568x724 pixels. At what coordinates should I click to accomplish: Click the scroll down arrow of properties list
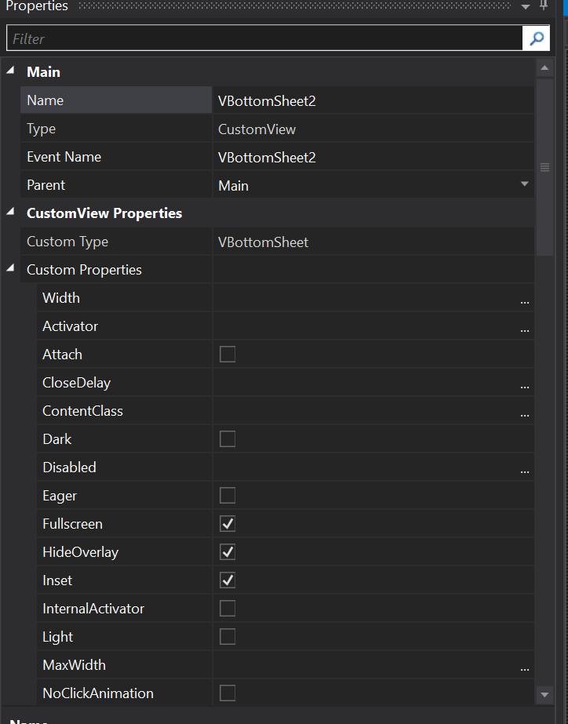544,694
